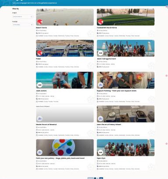Image resolution: width=168 pixels, height=179 pixels.
Task: Expand the Provider dropdown arrow
Action: 32,25
